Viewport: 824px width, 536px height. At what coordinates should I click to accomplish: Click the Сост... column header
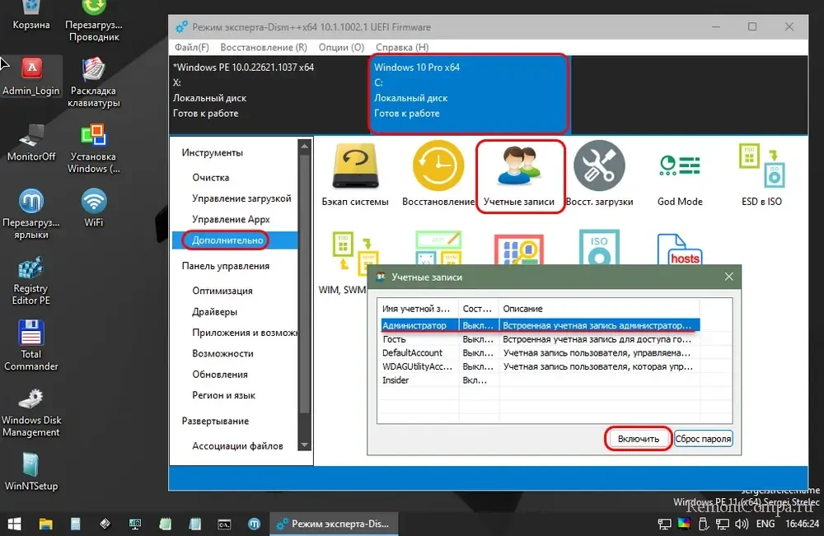(478, 309)
